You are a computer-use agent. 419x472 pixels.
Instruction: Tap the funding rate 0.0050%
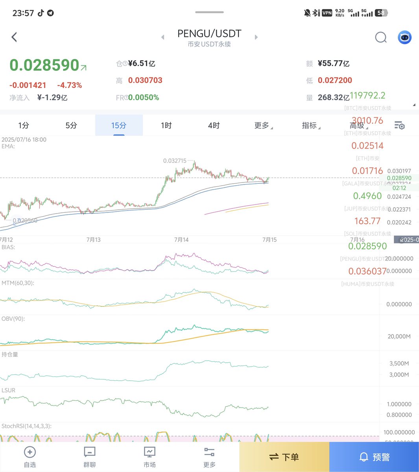coord(144,98)
